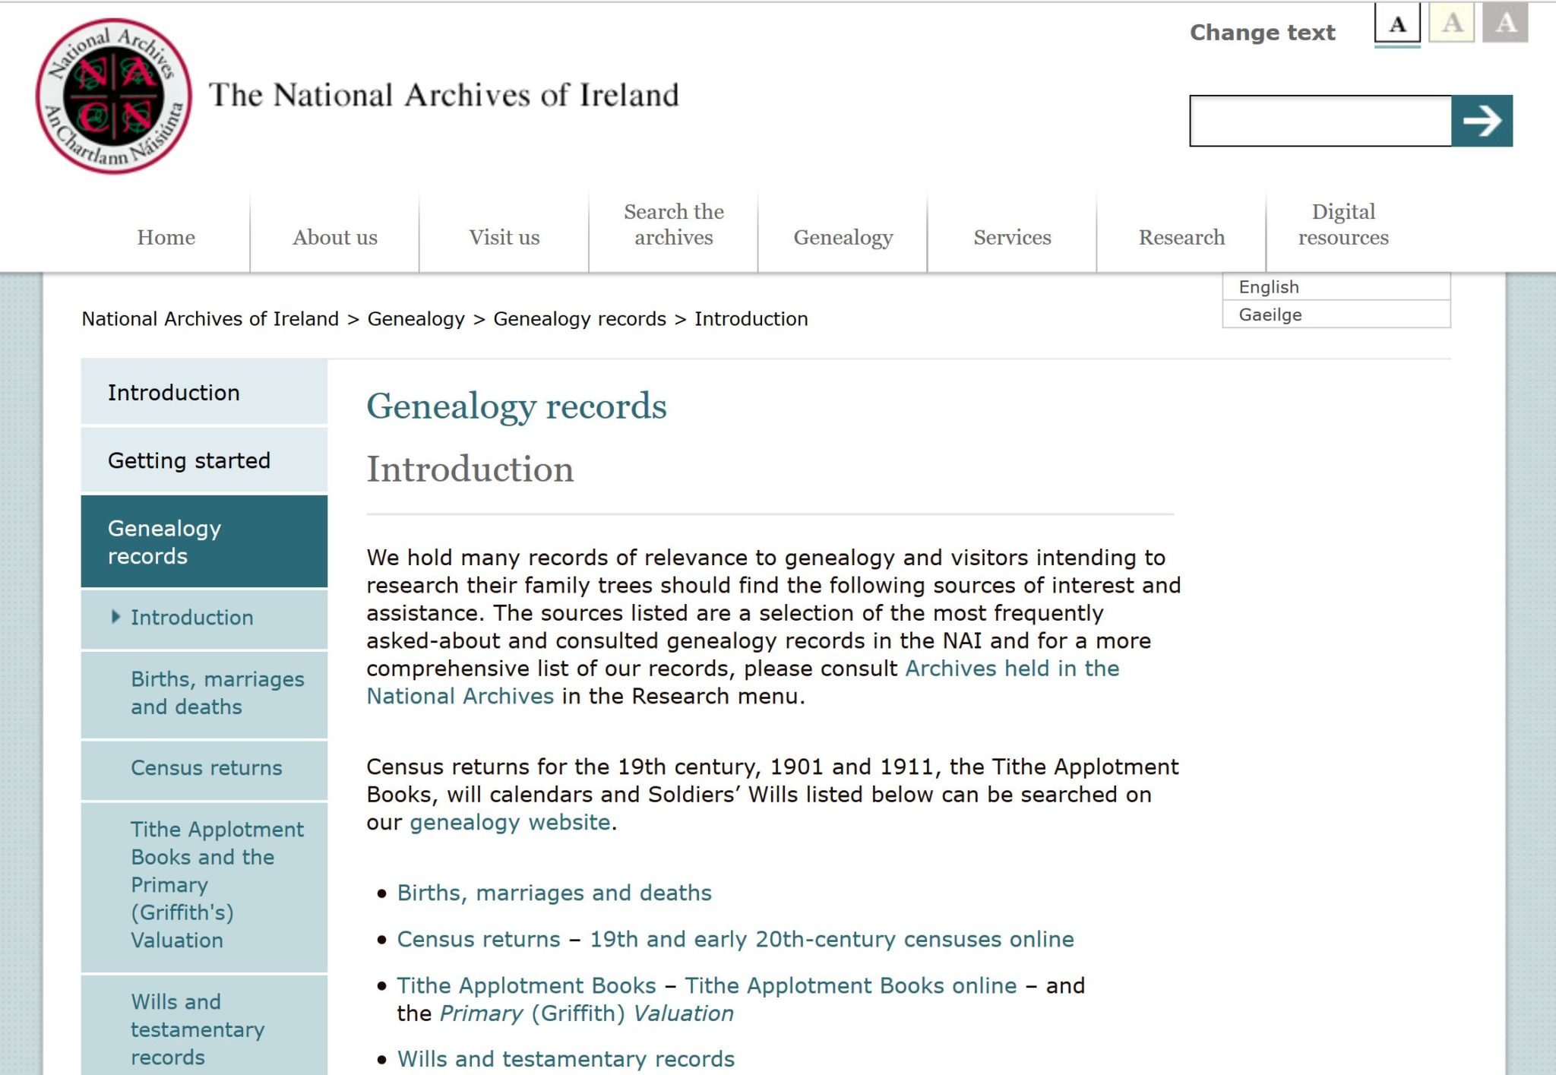Open Getting started in the sidebar
Image resolution: width=1556 pixels, height=1075 pixels.
pos(204,460)
